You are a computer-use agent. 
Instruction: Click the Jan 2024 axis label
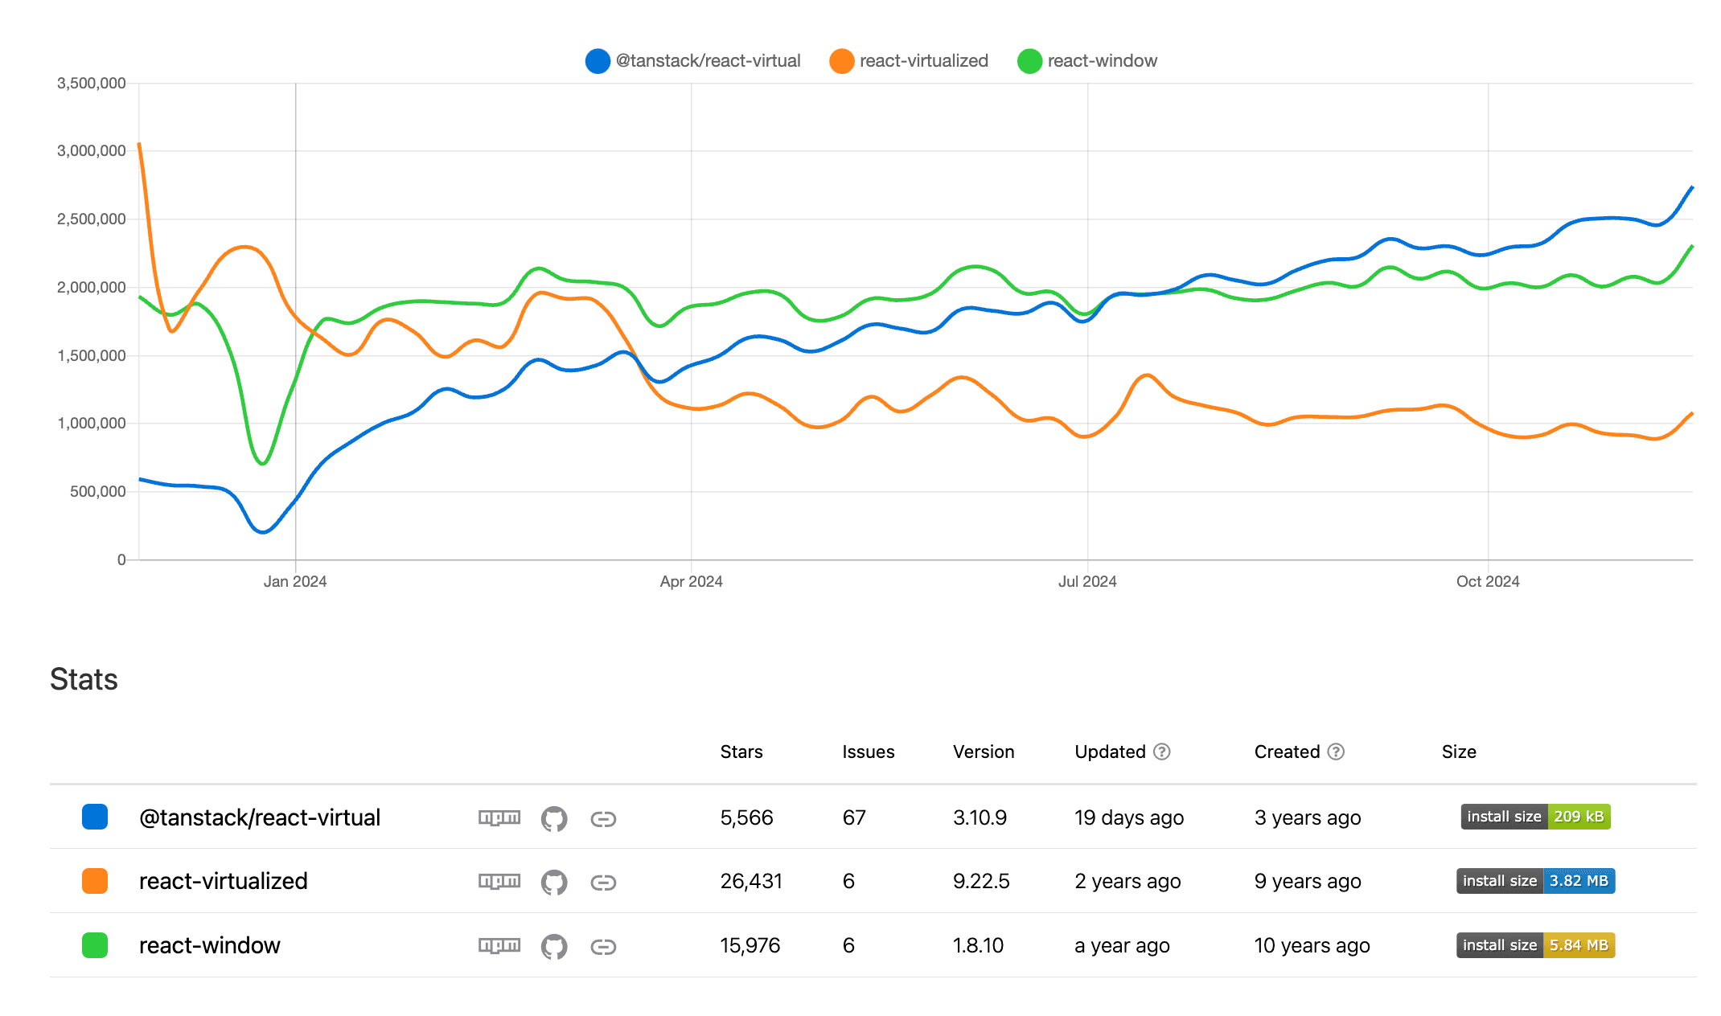click(x=295, y=581)
